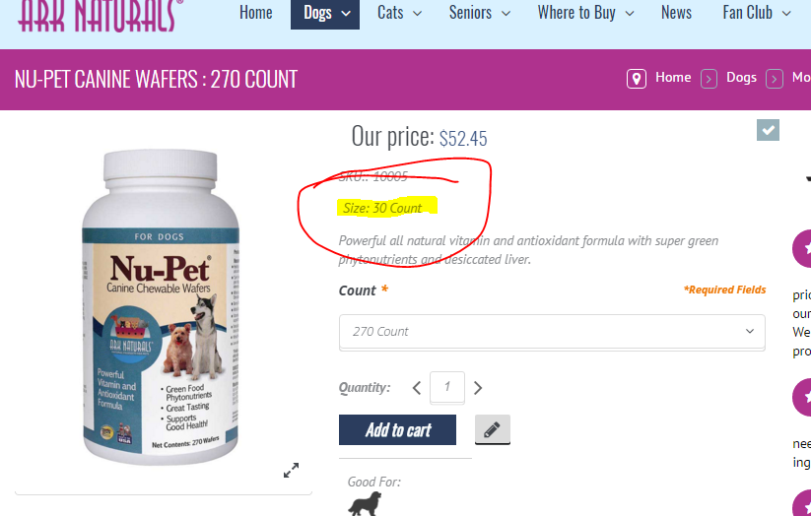Decrease quantity with left arrow
Screen dimensions: 811x516
click(417, 388)
